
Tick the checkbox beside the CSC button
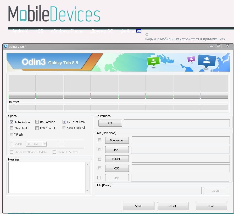click(x=99, y=168)
